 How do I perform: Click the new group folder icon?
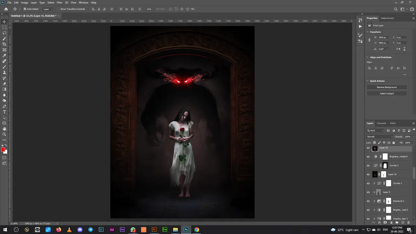[x=397, y=223]
